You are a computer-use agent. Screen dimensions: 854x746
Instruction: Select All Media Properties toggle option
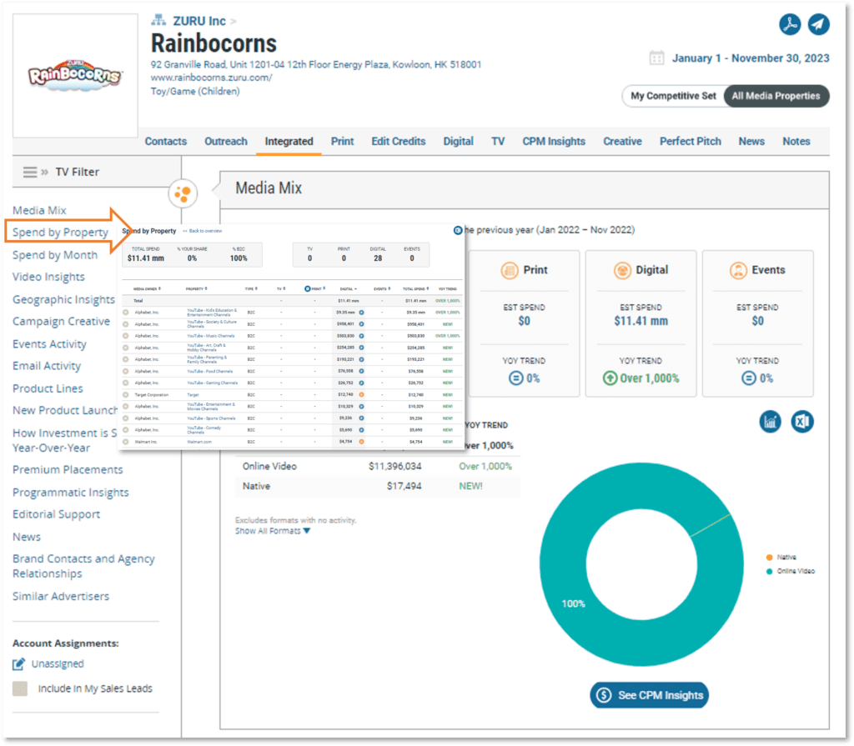tap(776, 96)
